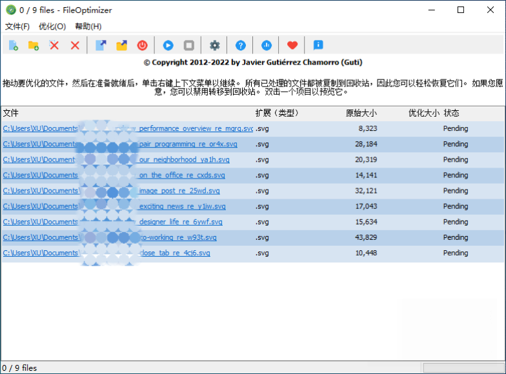Sort list by 原始大小 column header
506x374 pixels.
[x=361, y=113]
